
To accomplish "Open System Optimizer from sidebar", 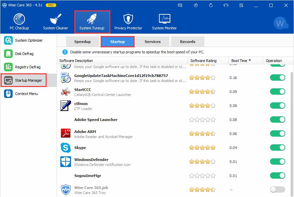I will (29, 40).
